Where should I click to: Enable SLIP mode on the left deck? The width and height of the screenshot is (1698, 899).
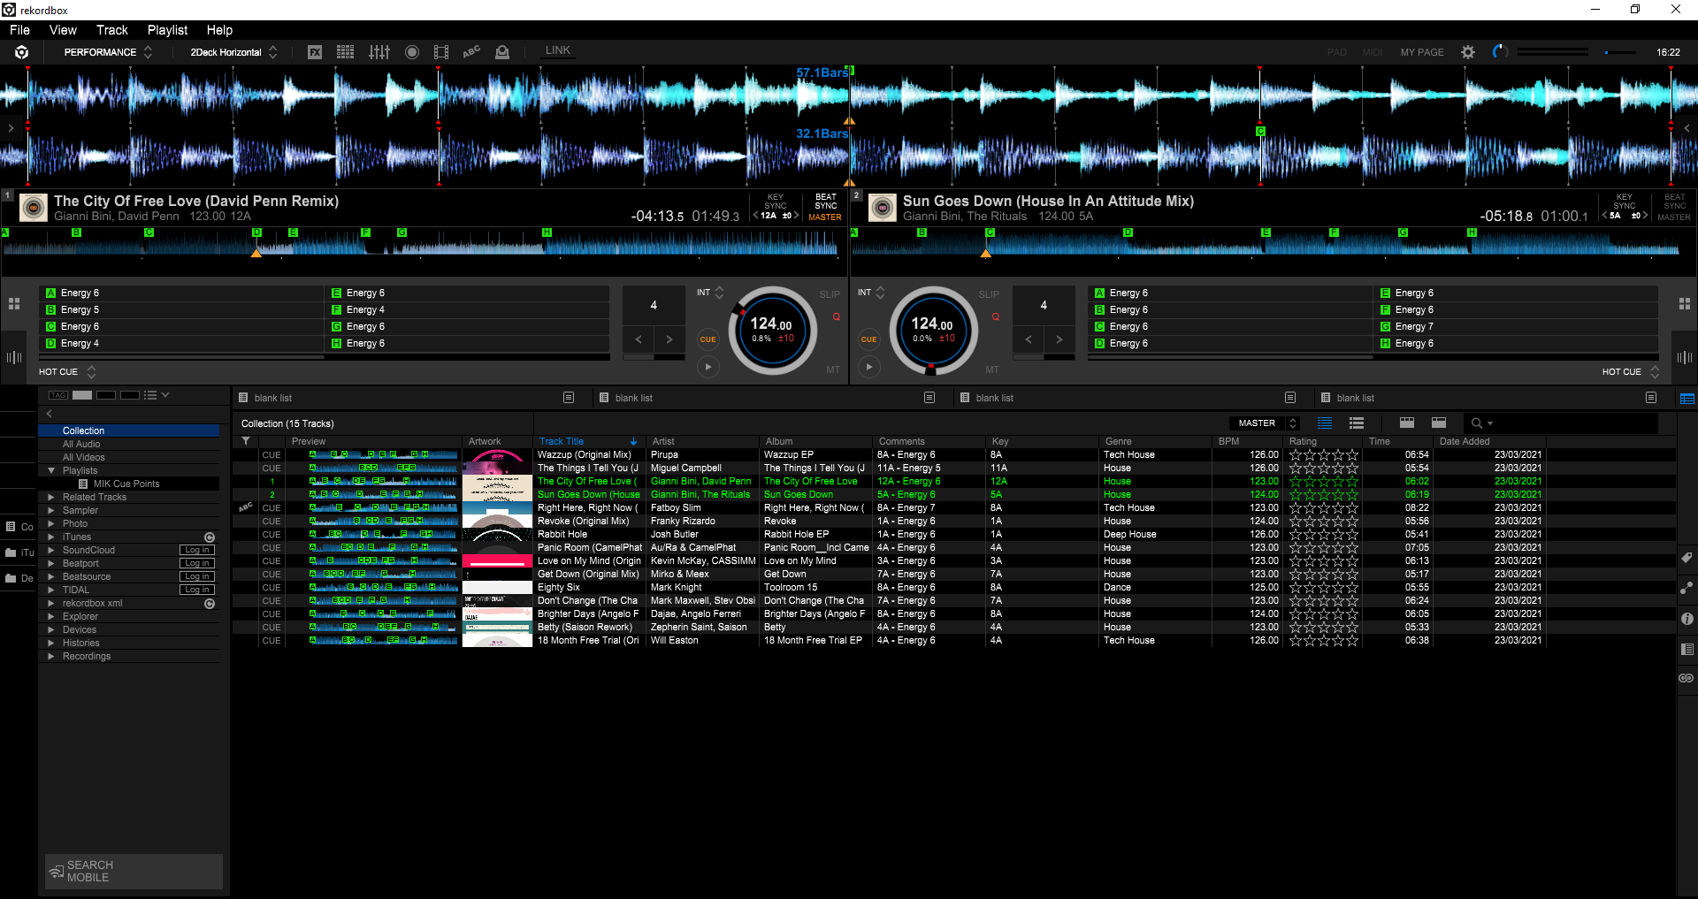pyautogui.click(x=829, y=294)
